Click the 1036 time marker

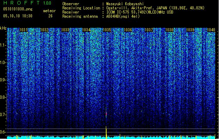point(128,30)
